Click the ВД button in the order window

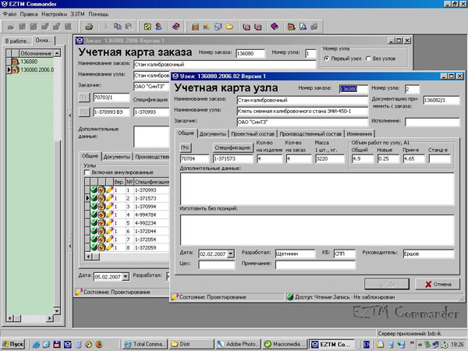tap(84, 112)
